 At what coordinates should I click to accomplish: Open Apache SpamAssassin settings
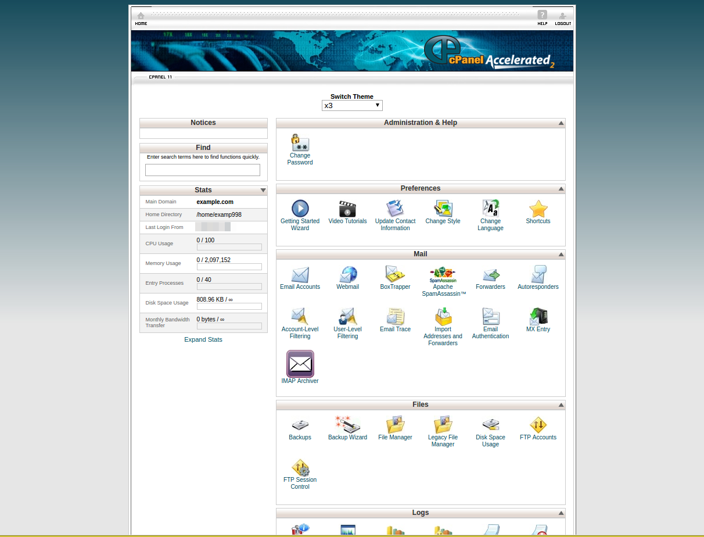click(x=443, y=274)
